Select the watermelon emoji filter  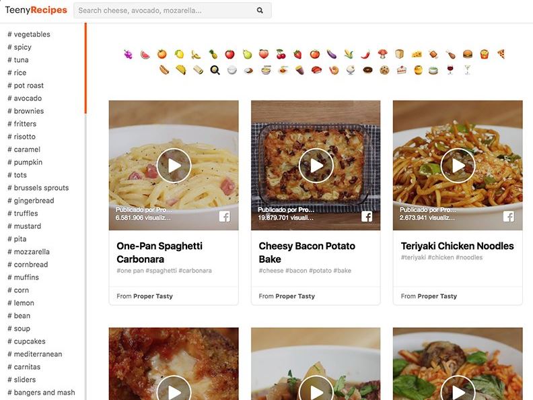pyautogui.click(x=145, y=54)
